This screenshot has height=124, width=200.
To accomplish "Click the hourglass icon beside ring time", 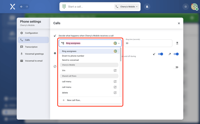I will [x=177, y=43].
